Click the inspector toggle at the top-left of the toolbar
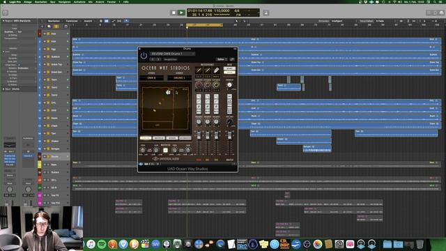This screenshot has height=251, width=446. (x=5, y=13)
